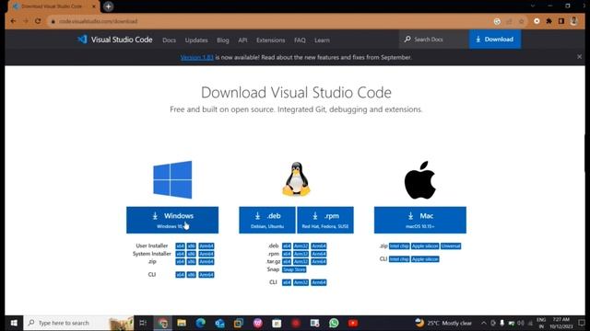Download the .deb package button
Viewport: 590px width, 331px height.
(267, 220)
